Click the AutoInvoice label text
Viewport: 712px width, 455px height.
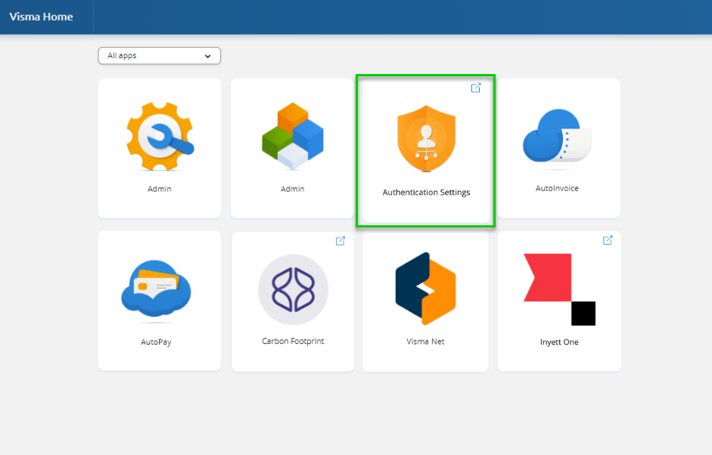click(x=557, y=188)
